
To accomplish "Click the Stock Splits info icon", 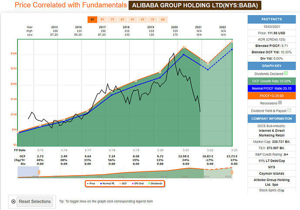I will [283, 191].
